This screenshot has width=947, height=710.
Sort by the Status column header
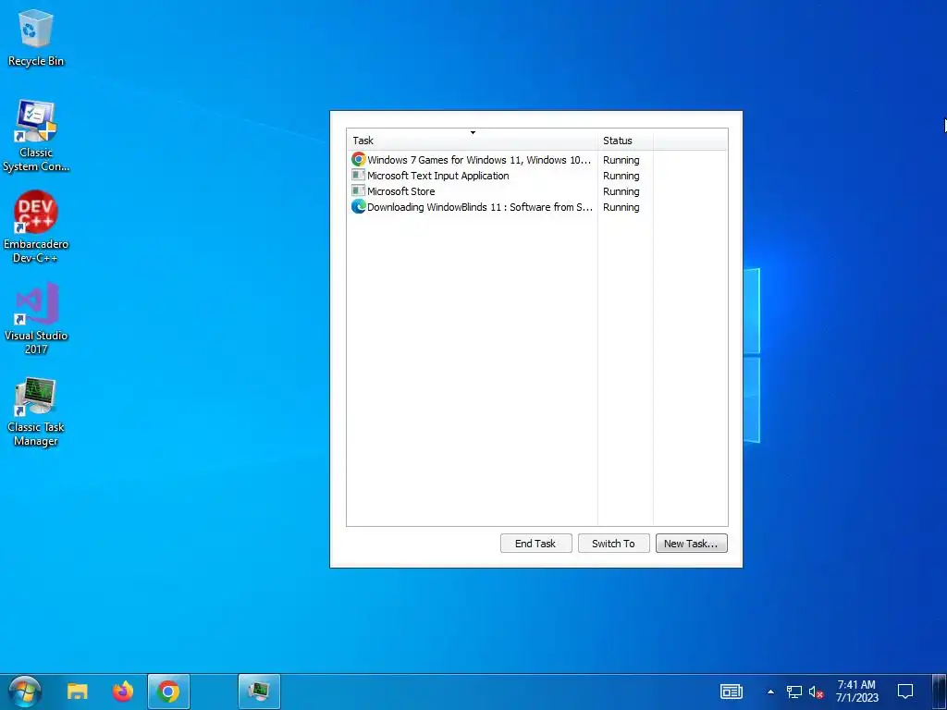point(625,141)
